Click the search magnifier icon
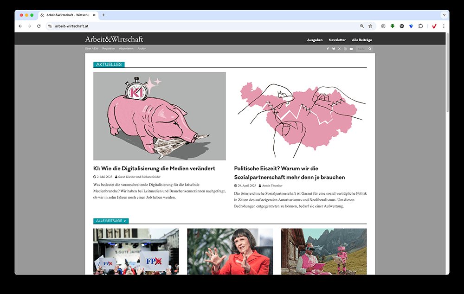The image size is (464, 294). point(370,49)
